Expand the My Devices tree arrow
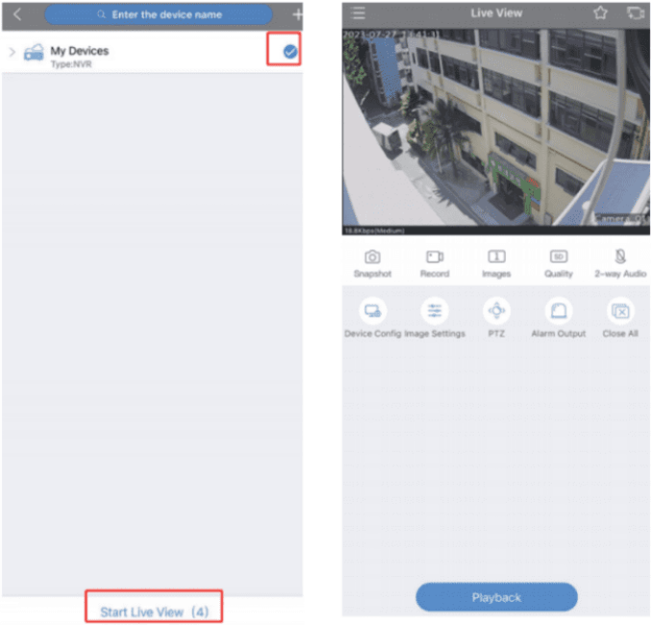651x625 pixels. [x=13, y=52]
